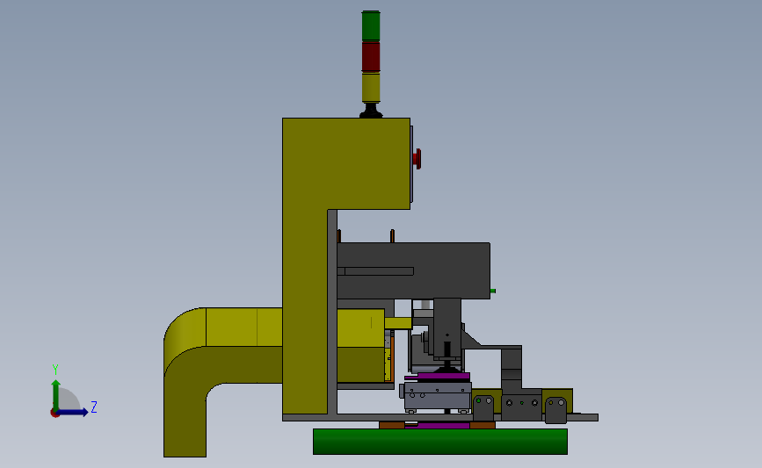The image size is (762, 468).
Task: Click the red emergency stop button on the cabinet
Action: coord(417,159)
